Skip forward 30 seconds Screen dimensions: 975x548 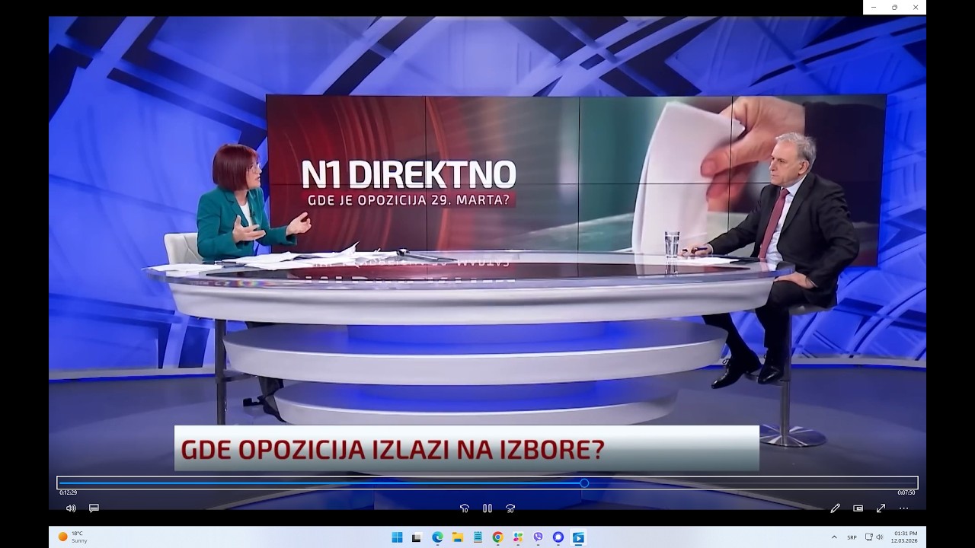pos(510,508)
